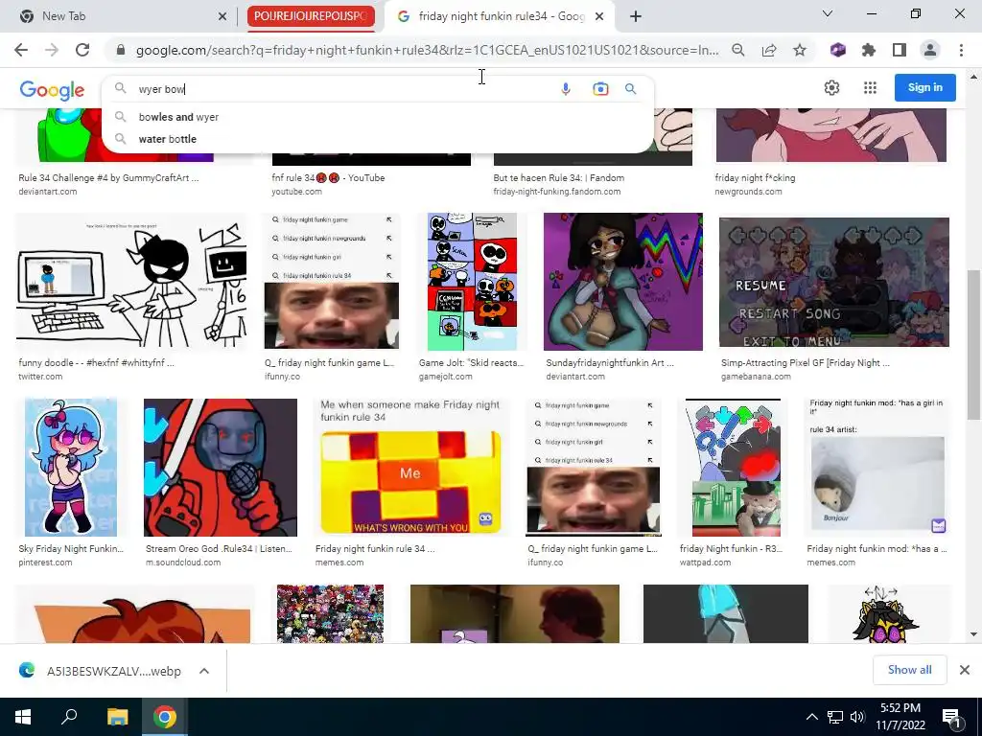Click the address bar URL

[x=427, y=50]
